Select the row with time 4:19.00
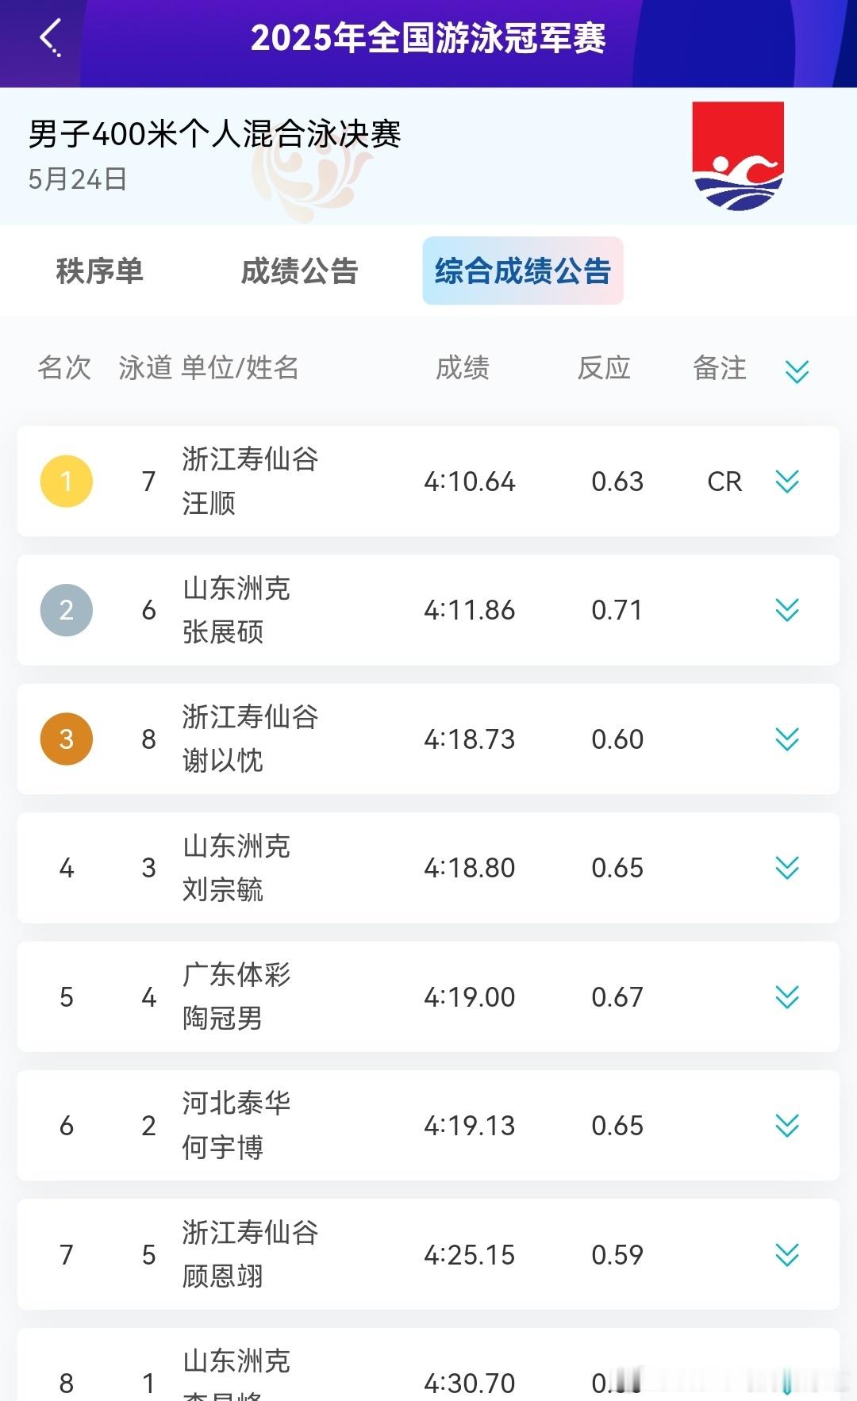The image size is (857, 1401). pyautogui.click(x=428, y=997)
